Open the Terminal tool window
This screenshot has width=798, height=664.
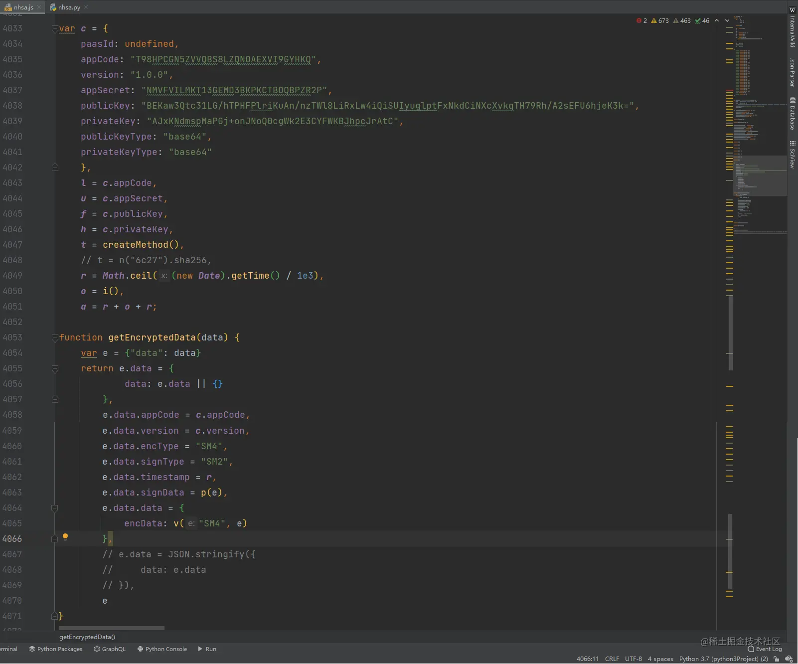[8, 649]
